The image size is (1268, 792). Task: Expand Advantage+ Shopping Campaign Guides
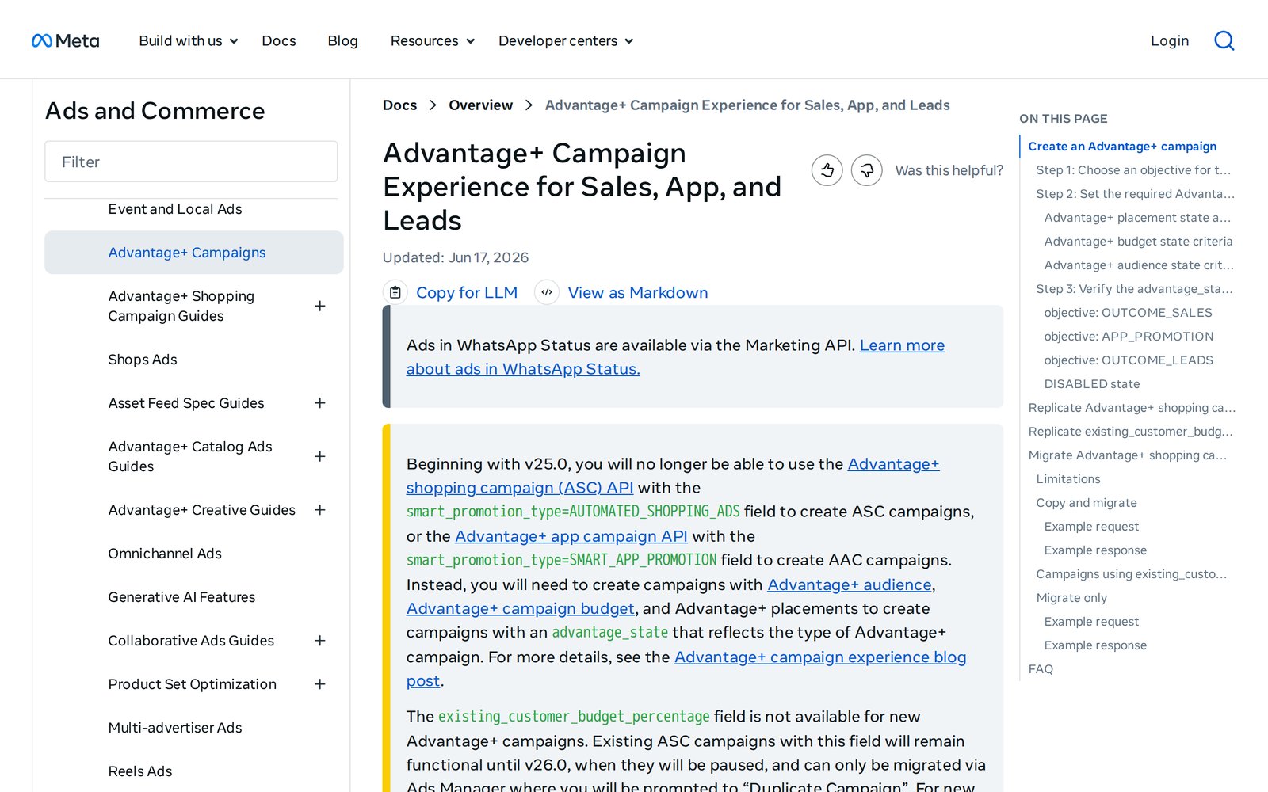coord(320,306)
